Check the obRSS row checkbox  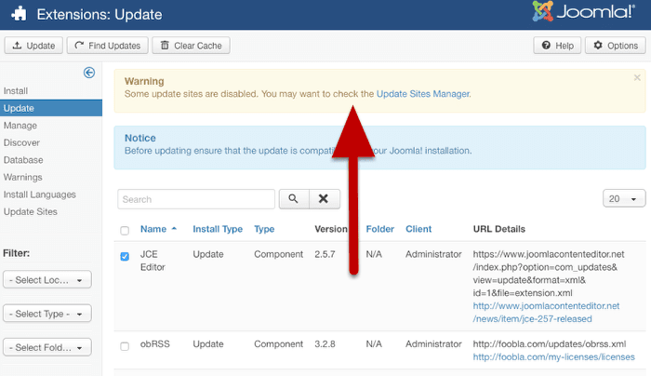click(125, 346)
